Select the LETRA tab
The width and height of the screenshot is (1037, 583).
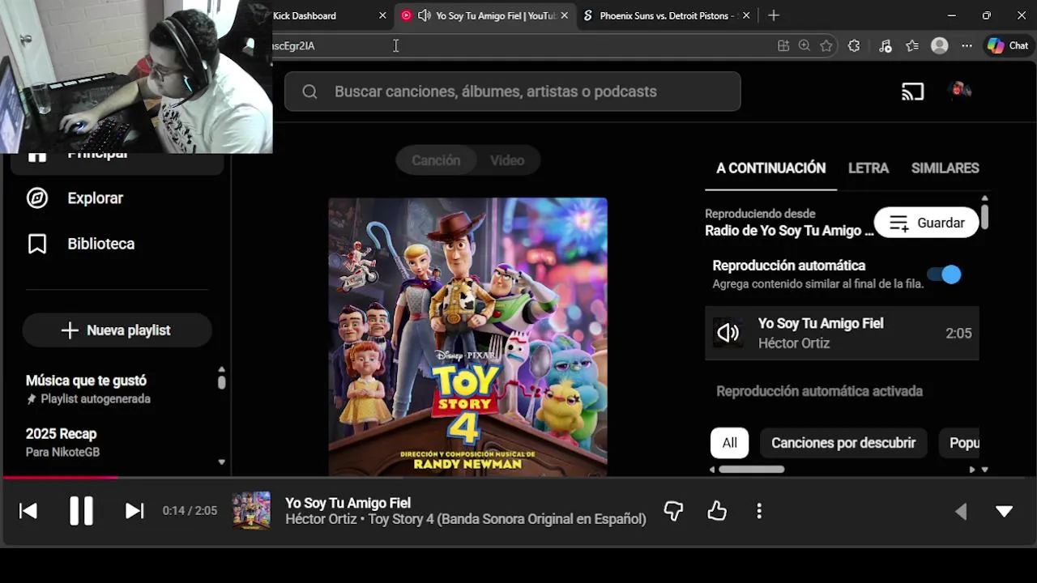(x=868, y=168)
